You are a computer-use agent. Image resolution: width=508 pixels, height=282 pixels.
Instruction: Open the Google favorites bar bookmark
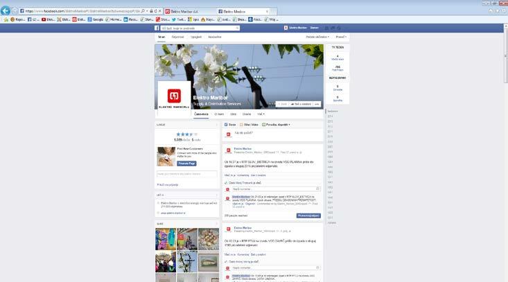click(95, 19)
